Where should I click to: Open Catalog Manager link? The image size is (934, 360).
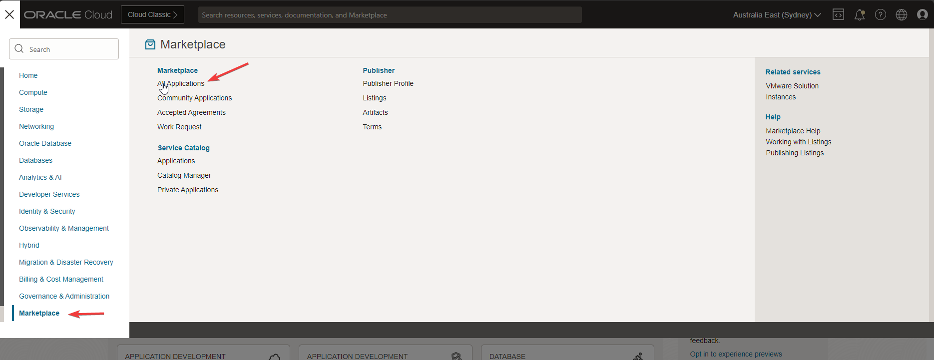(x=184, y=175)
